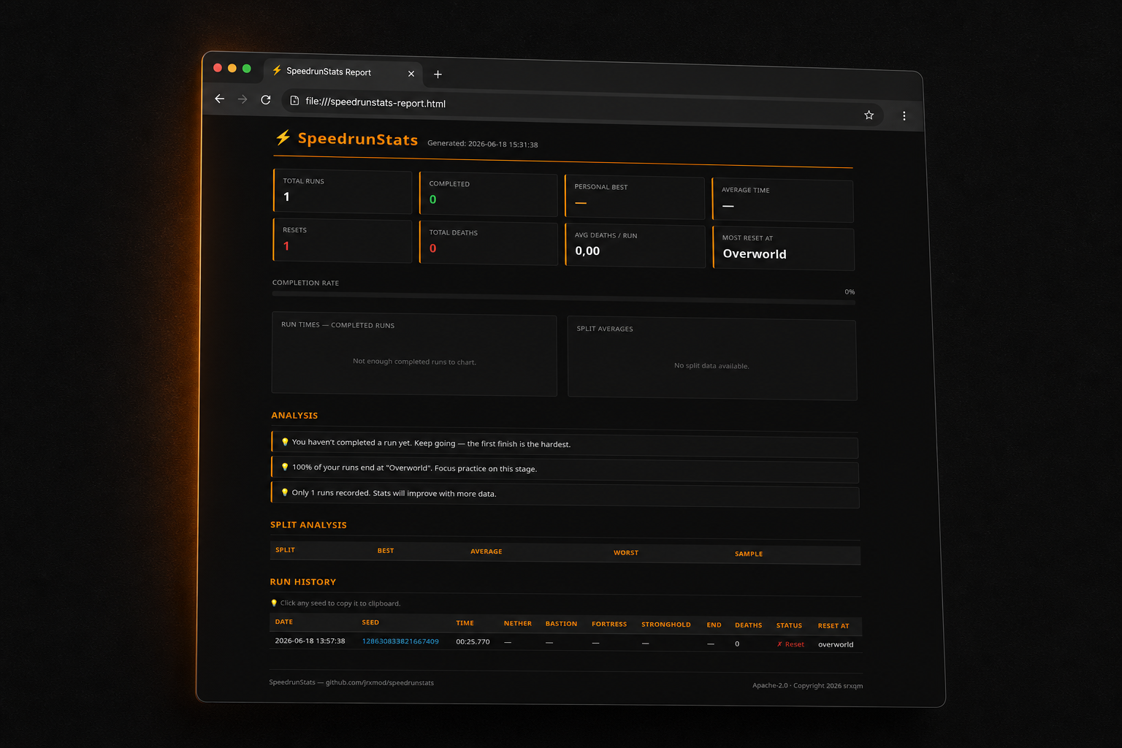Click the Apache-2.0 copyright footer text

(x=807, y=685)
